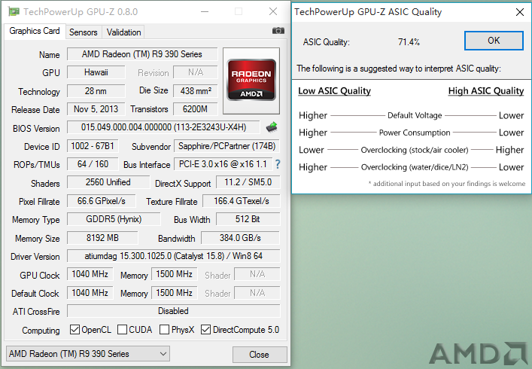Click the Bus Interface field PCI-E 3.0
Viewport: 532px width, 369px height.
223,164
